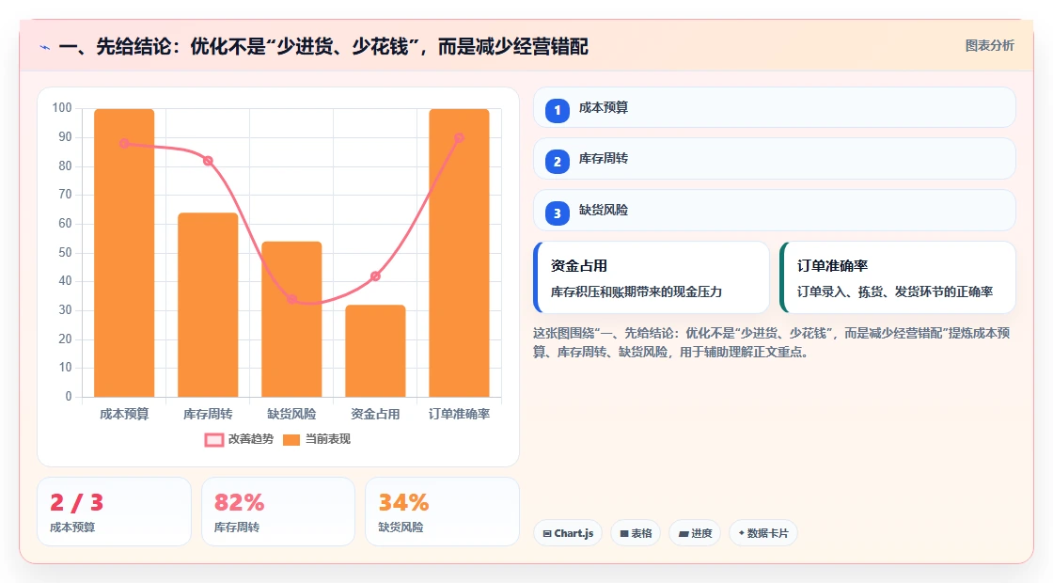Screen dimensions: 1053x583
Task: Click the number 3 badge for 缺货风险
Action: [557, 213]
